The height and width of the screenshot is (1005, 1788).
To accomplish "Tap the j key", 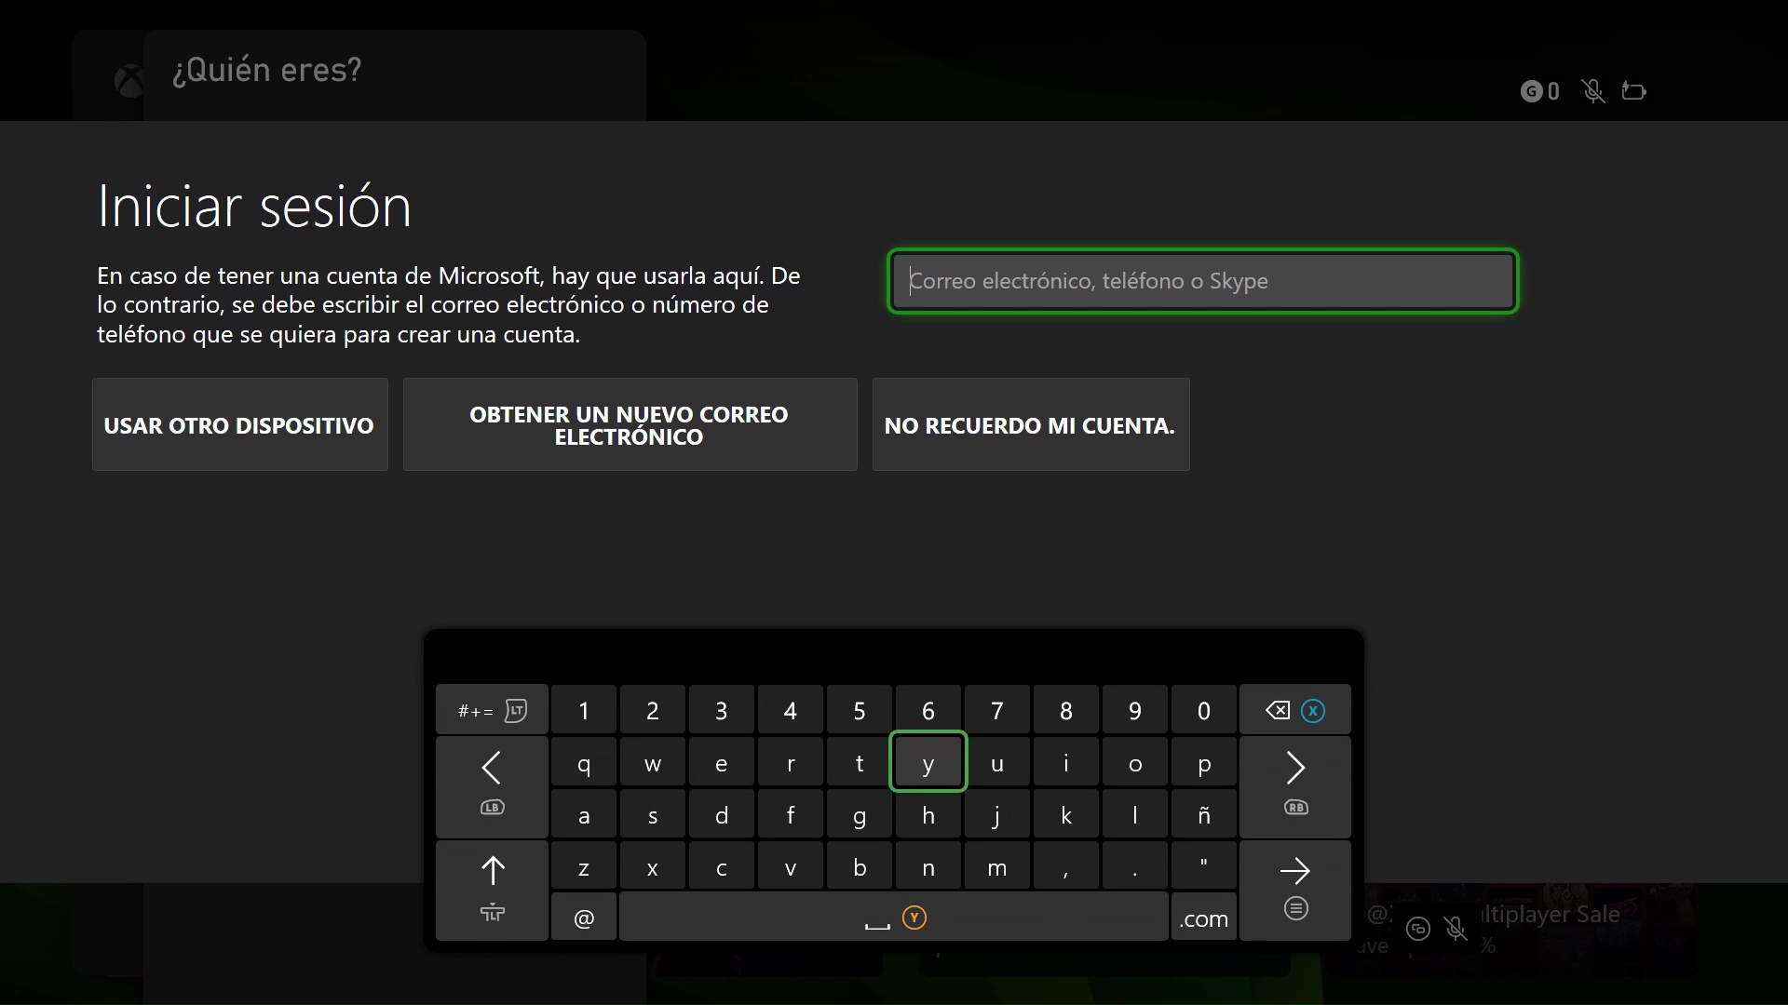I will point(997,815).
